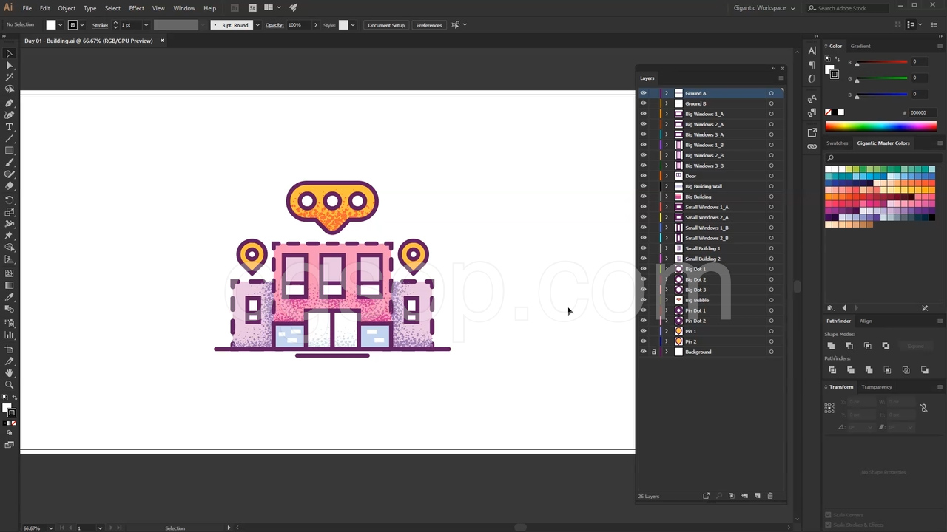The image size is (947, 532).
Task: Select the Rectangle tool
Action: point(10,151)
